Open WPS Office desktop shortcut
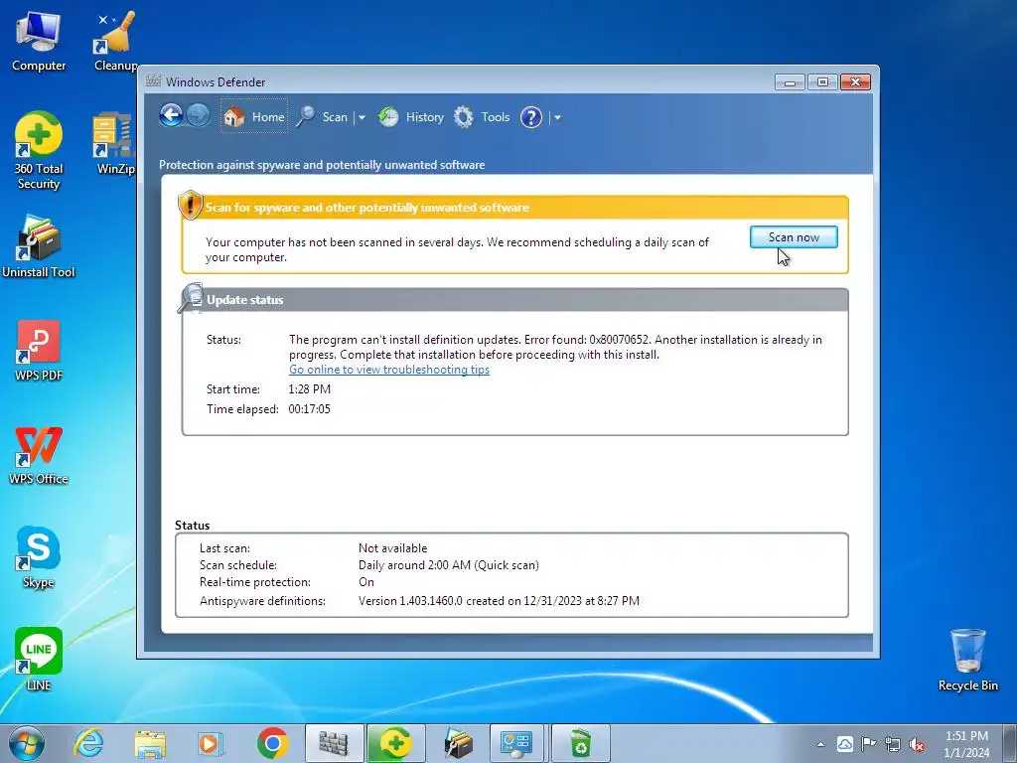The image size is (1017, 763). pyautogui.click(x=39, y=454)
